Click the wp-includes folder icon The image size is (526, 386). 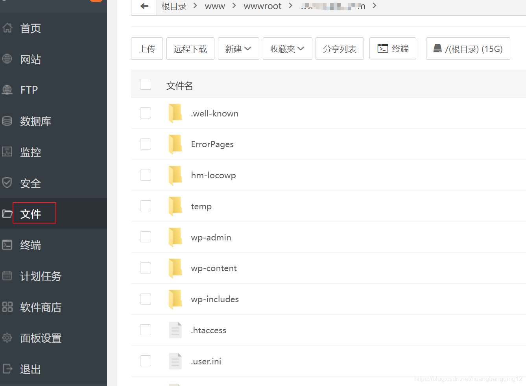point(175,299)
